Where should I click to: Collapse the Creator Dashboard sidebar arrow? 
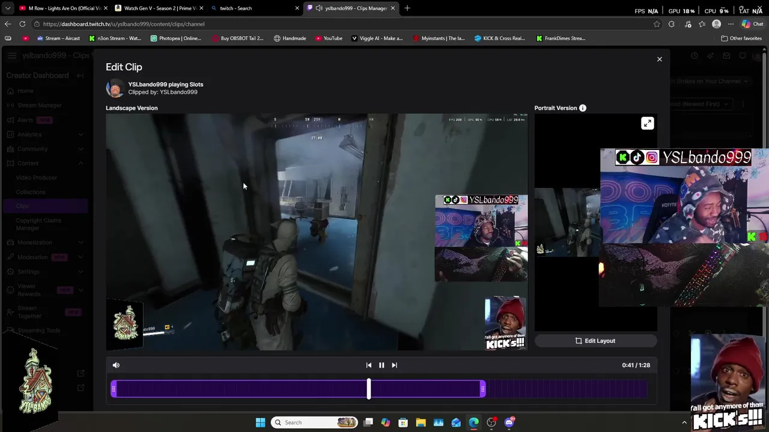click(81, 76)
